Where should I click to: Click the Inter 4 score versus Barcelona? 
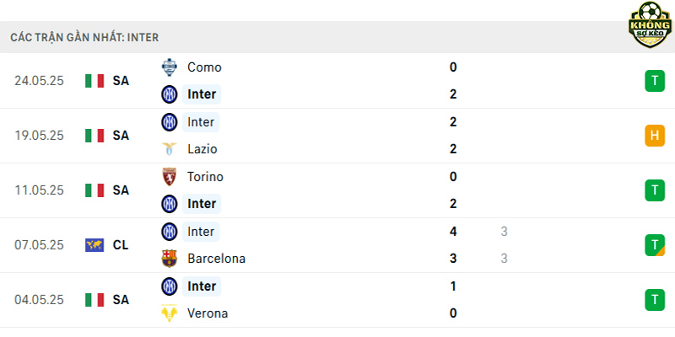tap(453, 232)
